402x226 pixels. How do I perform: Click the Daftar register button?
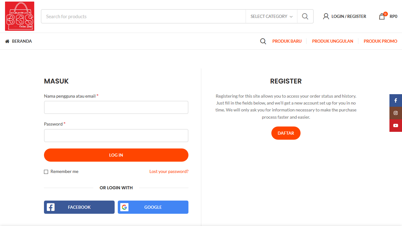coord(286,133)
